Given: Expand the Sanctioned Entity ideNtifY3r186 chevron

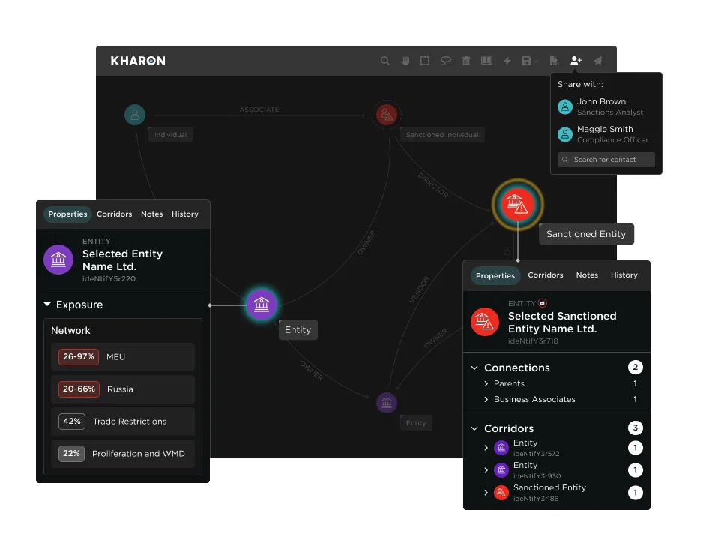Looking at the screenshot, I should click(x=486, y=493).
